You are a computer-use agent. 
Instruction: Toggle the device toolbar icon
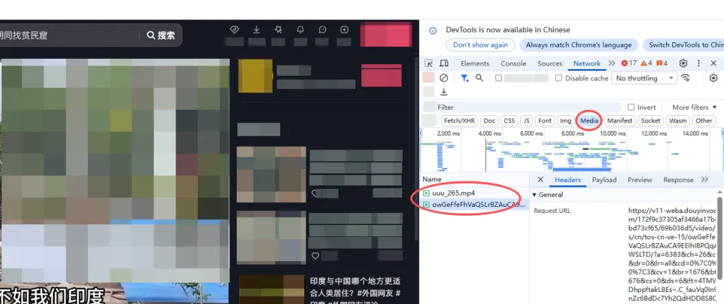coord(444,63)
